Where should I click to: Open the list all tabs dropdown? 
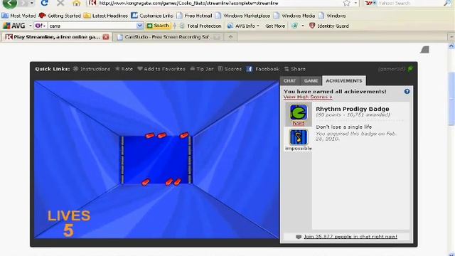pyautogui.click(x=451, y=37)
